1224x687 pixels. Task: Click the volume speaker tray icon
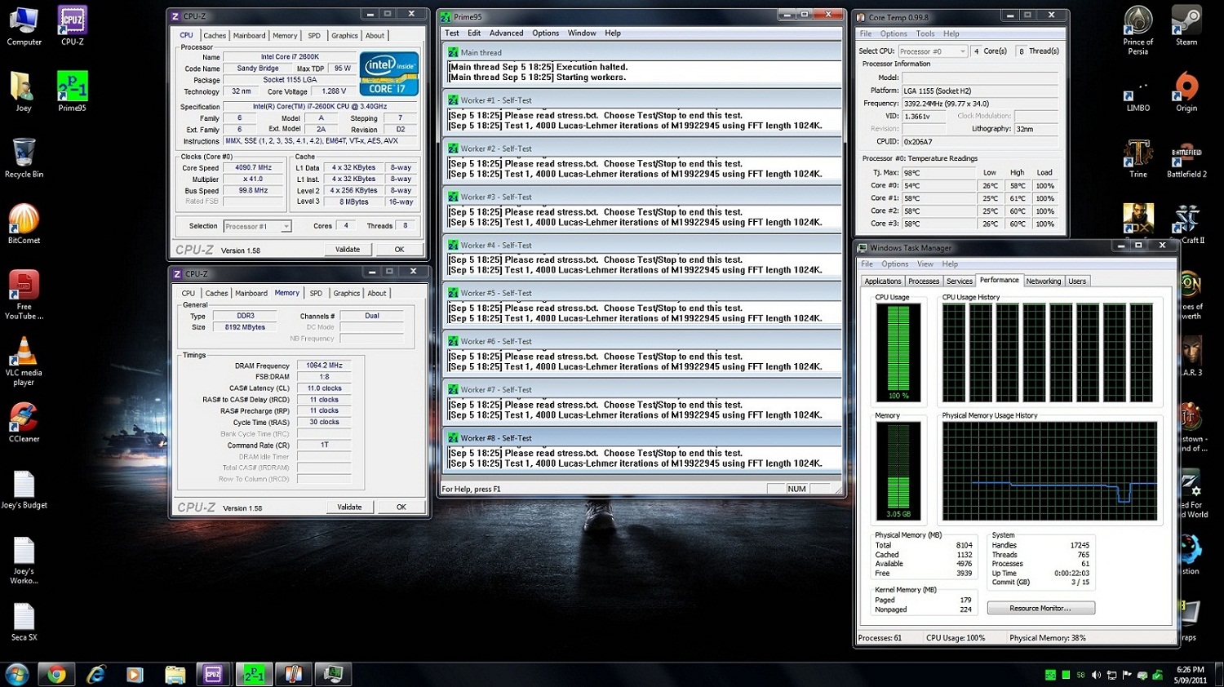pyautogui.click(x=1096, y=675)
